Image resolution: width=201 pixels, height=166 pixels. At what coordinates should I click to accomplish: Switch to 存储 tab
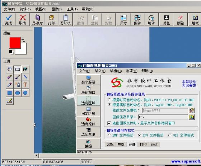(x=132, y=144)
